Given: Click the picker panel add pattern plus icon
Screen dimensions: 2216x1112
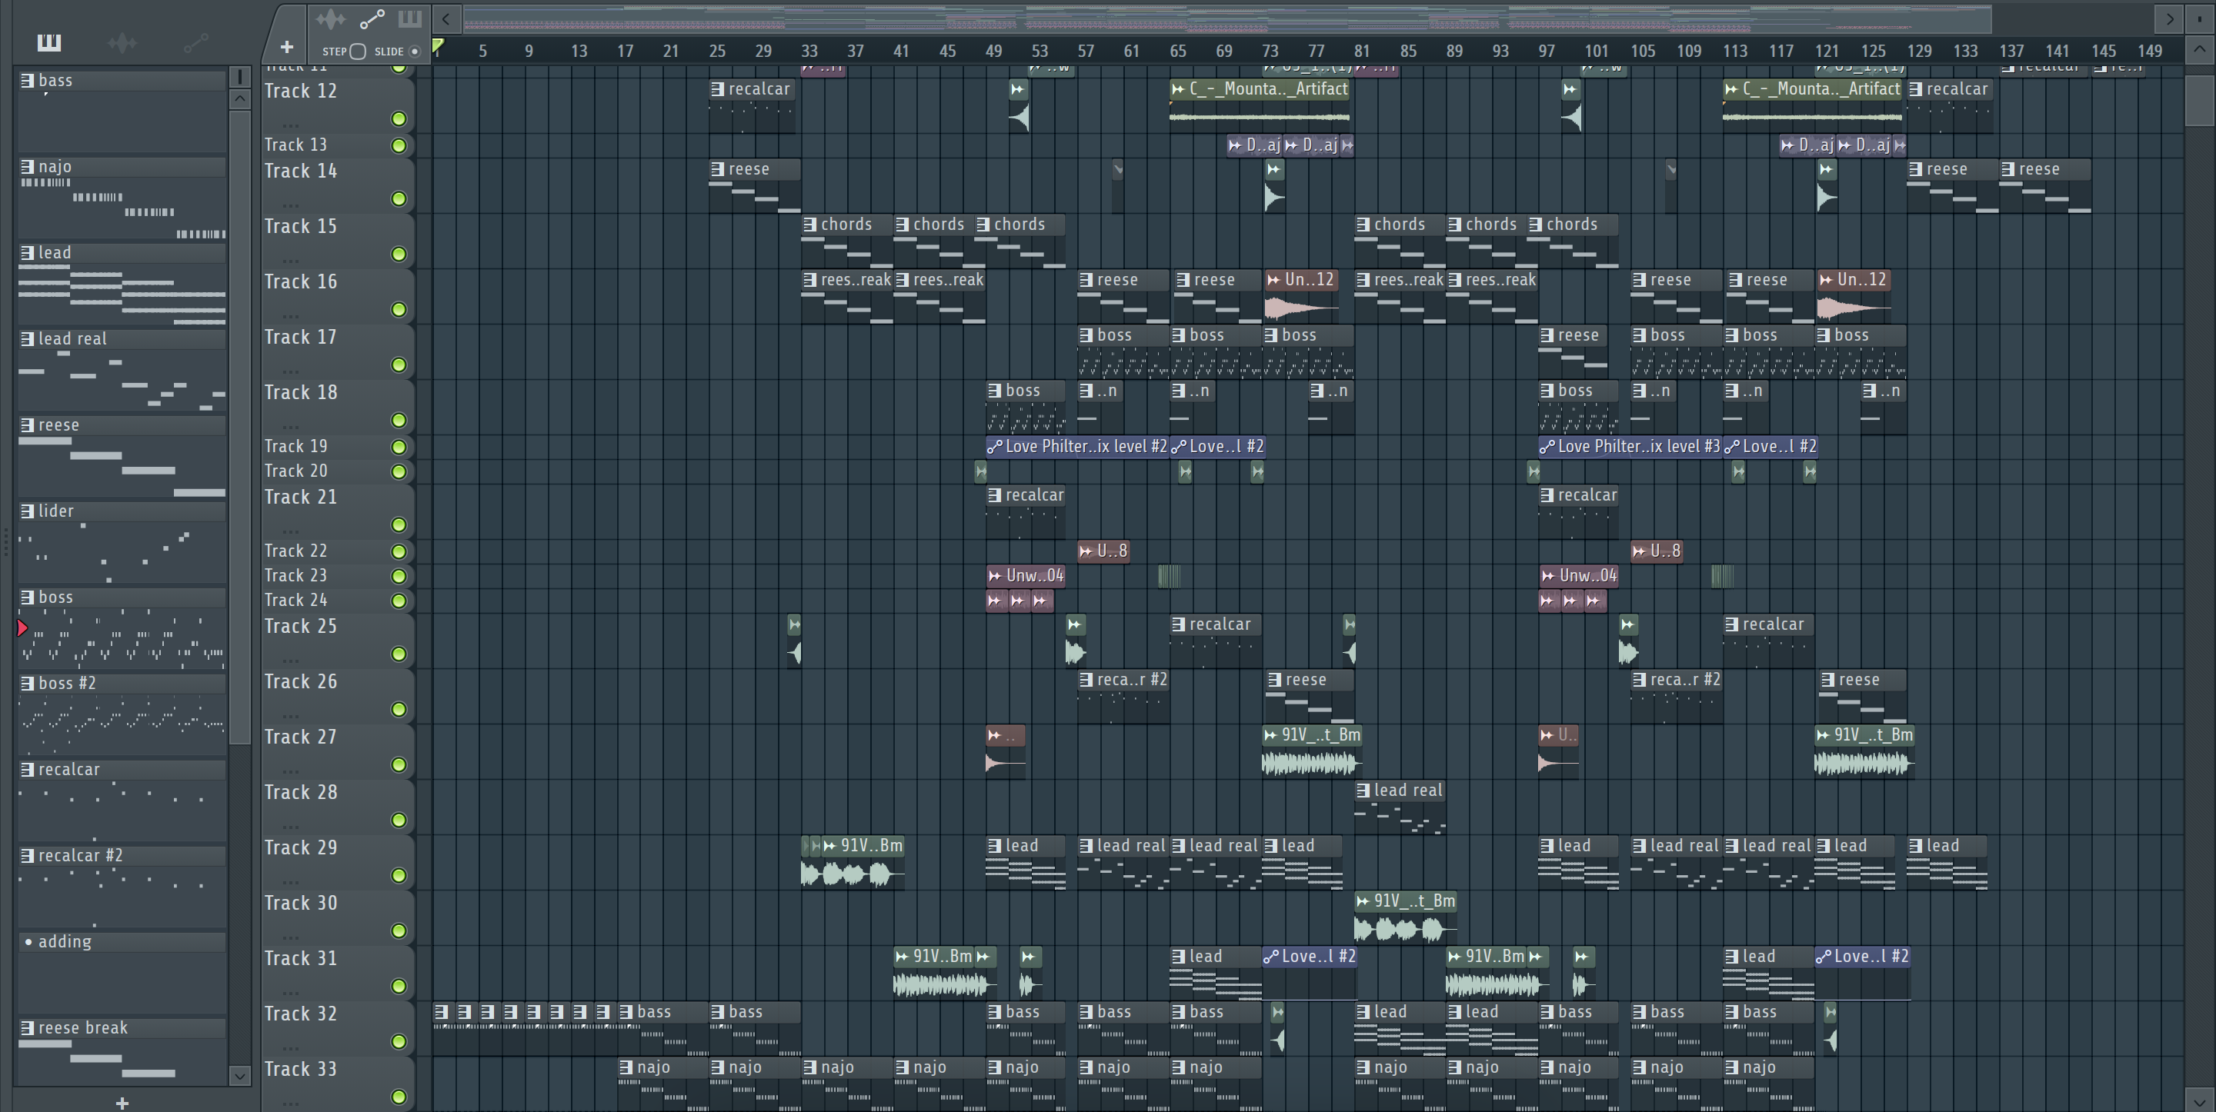Looking at the screenshot, I should coord(122,1103).
